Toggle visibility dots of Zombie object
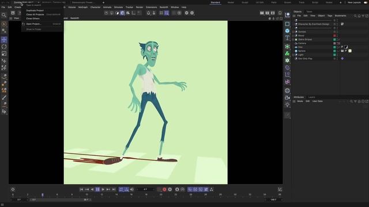369x207 pixels. (x=337, y=32)
